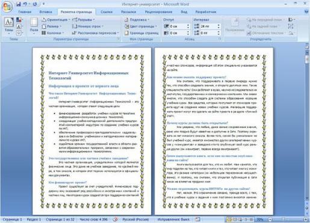The width and height of the screenshot is (310, 223).
Task: Open the Темы gallery button
Action: [9, 26]
